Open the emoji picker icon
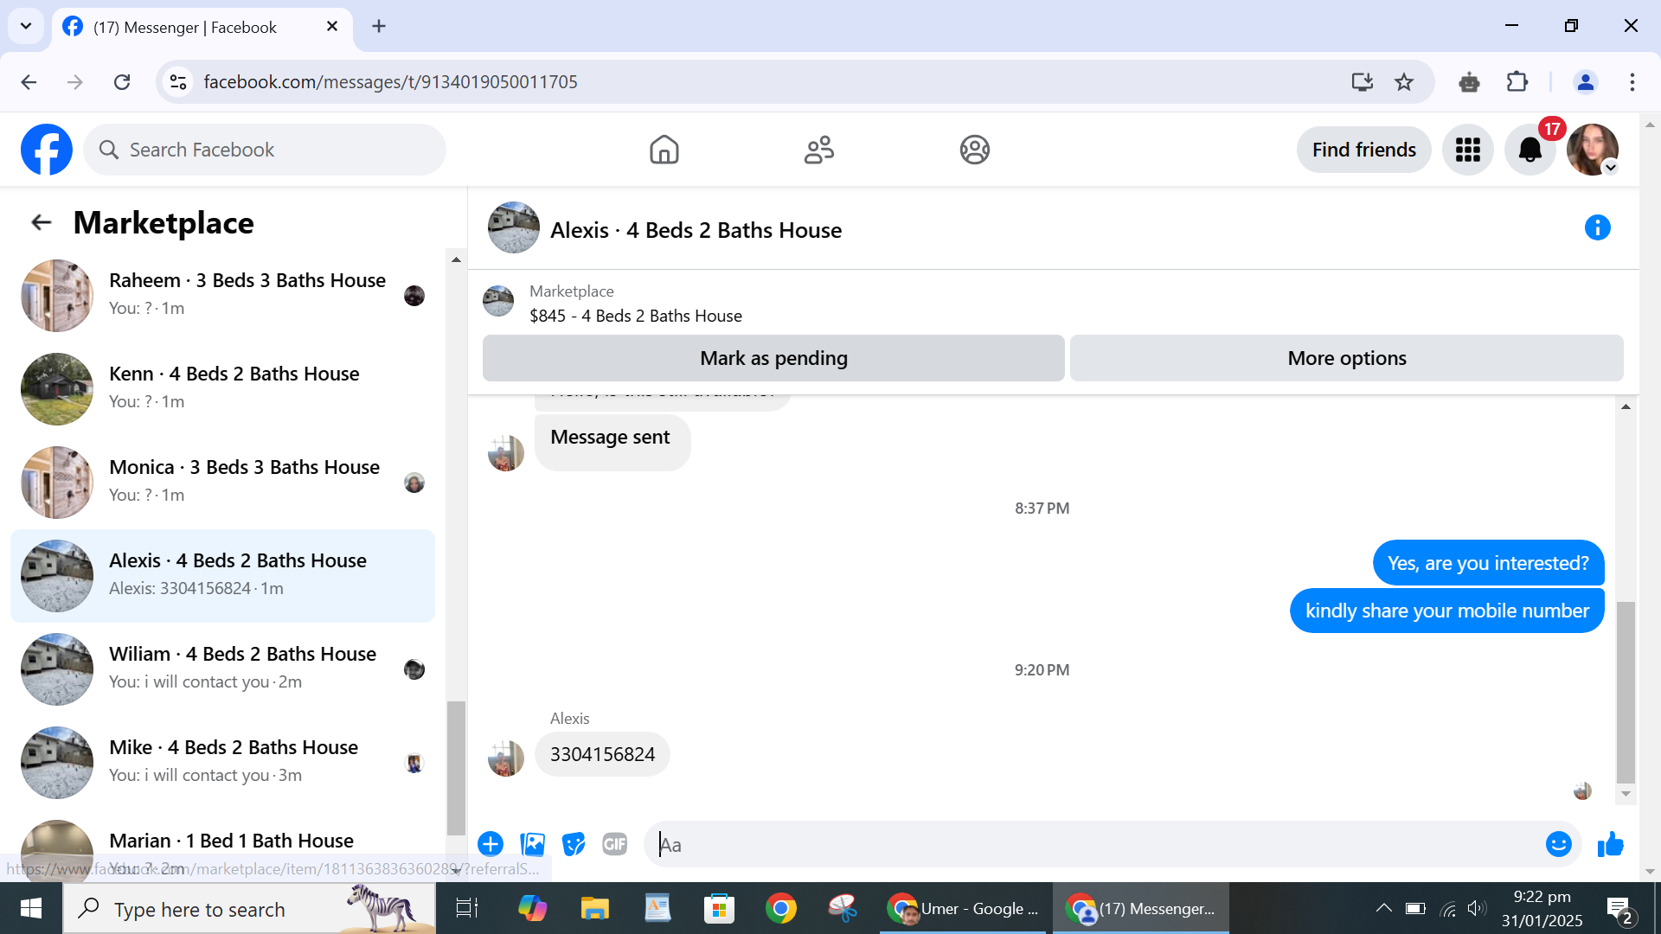The image size is (1661, 934). click(x=1558, y=844)
